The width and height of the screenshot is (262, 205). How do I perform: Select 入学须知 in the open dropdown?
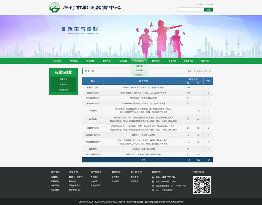tap(139, 70)
